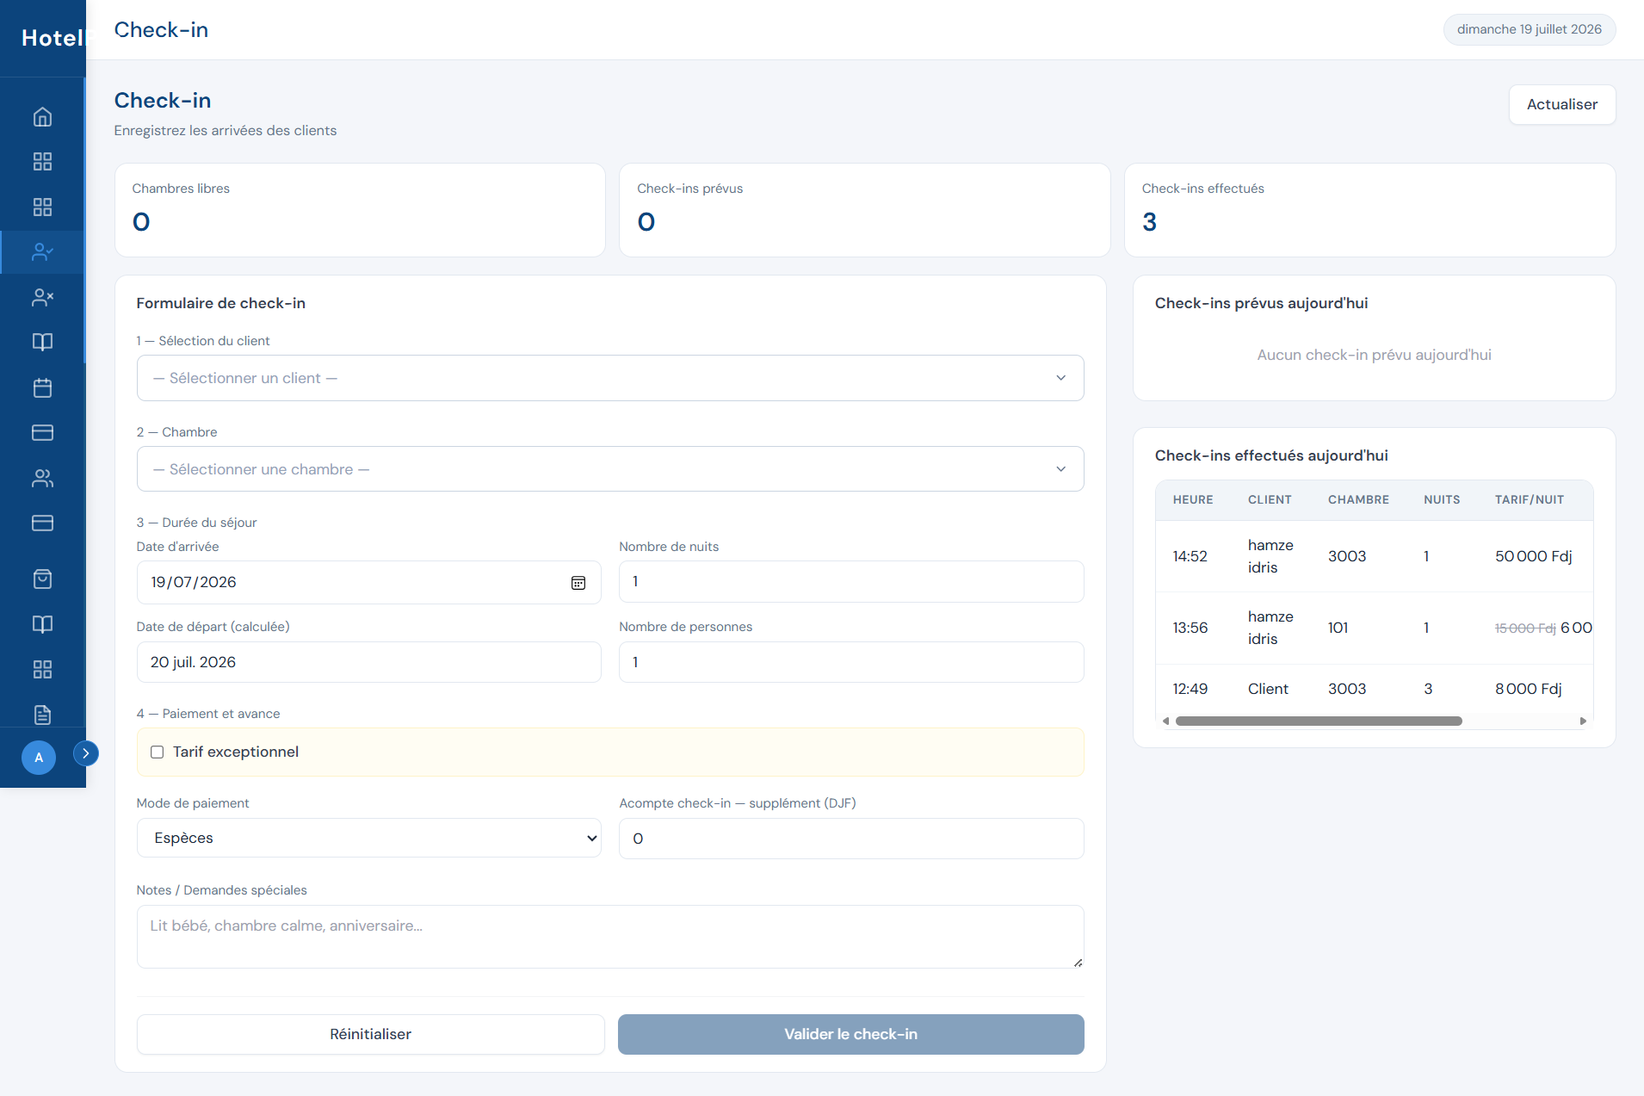
Task: Click the Acompte check-in supplément input
Action: pos(850,839)
